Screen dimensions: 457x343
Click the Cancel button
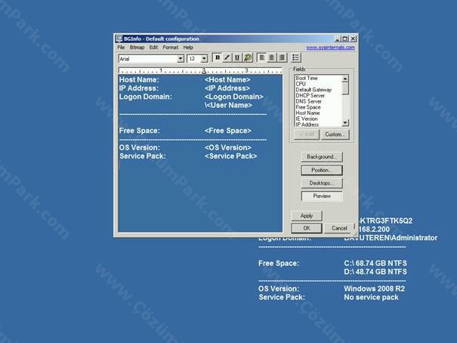339,228
